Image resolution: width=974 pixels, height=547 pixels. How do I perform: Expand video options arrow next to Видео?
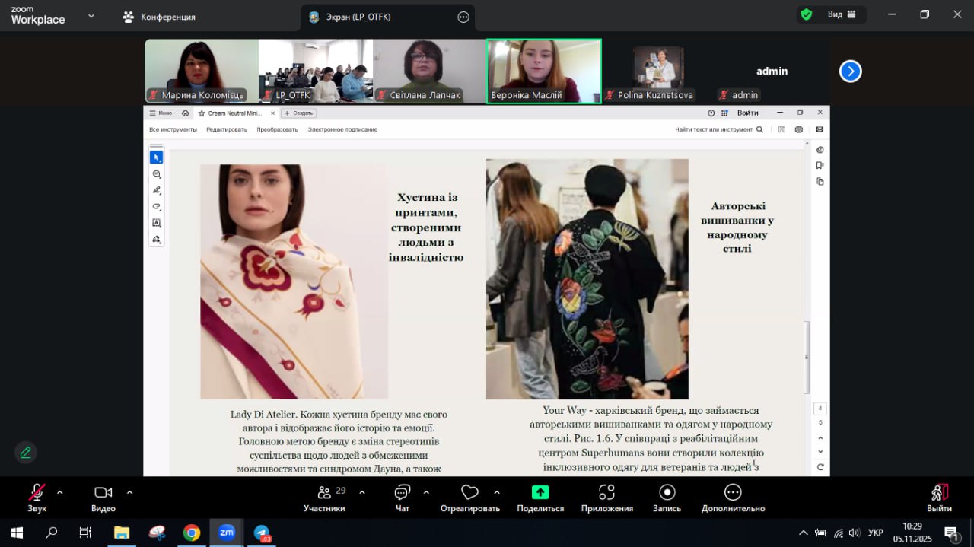pyautogui.click(x=129, y=492)
